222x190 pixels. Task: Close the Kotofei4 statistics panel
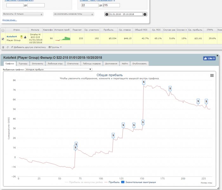pos(217,55)
